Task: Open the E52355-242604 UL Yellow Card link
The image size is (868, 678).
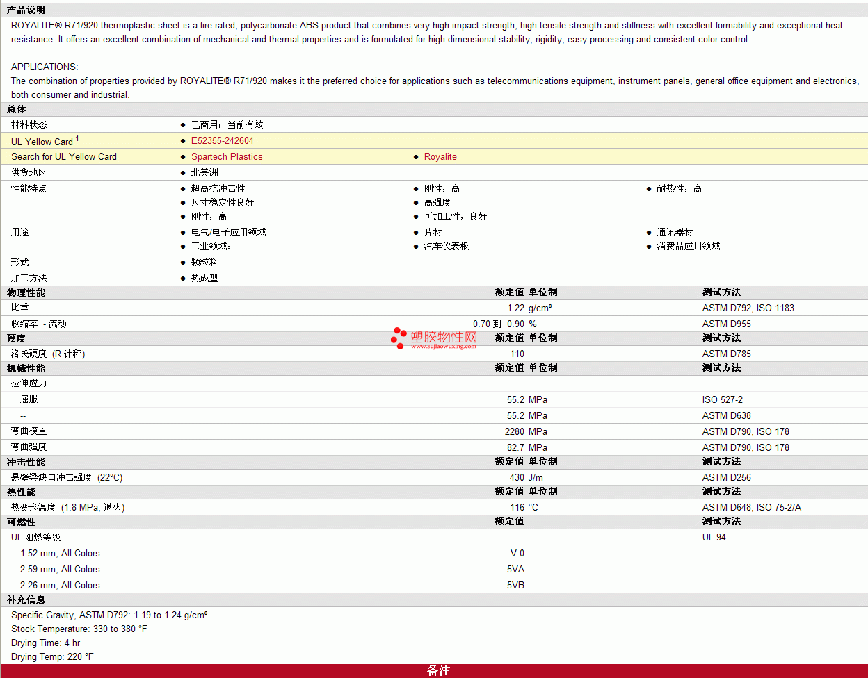Action: tap(222, 140)
